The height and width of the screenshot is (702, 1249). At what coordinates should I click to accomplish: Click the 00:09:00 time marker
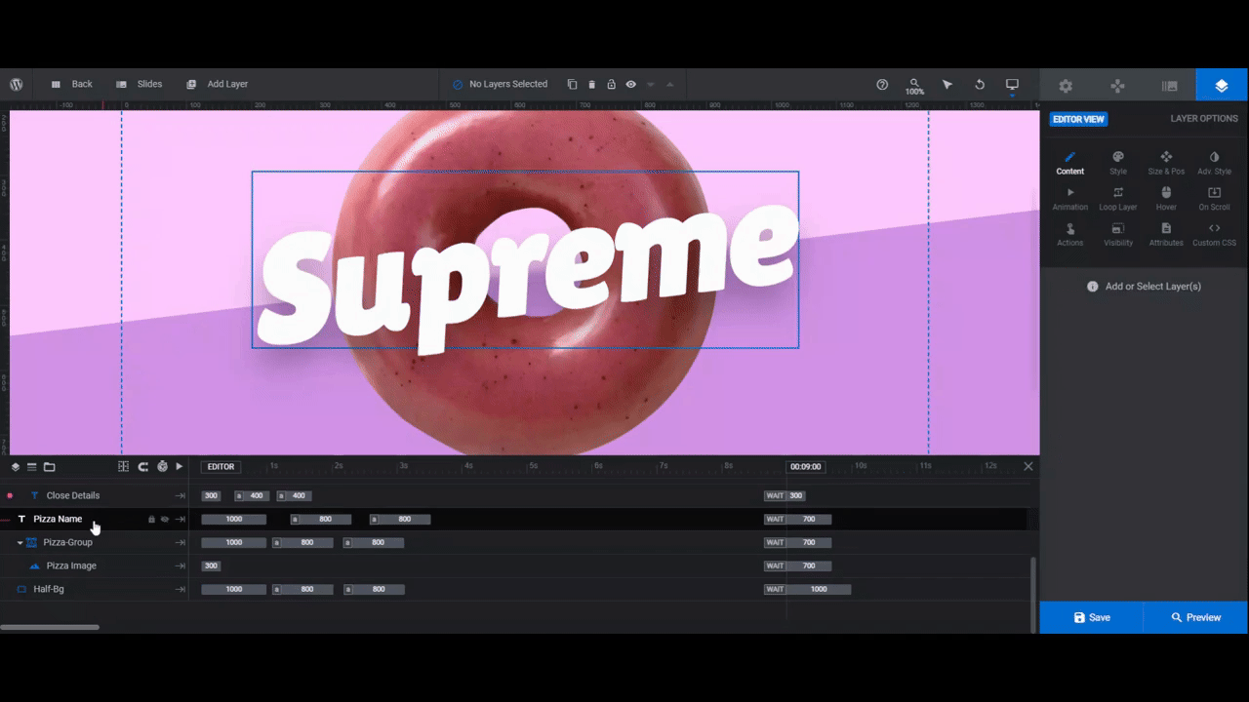pyautogui.click(x=805, y=467)
